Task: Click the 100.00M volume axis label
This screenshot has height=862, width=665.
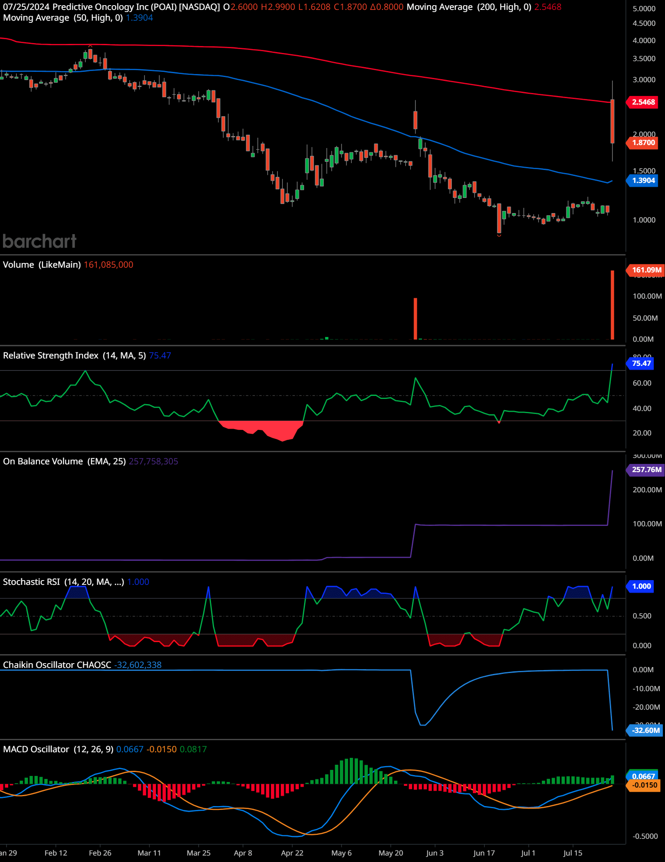Action: 647,296
